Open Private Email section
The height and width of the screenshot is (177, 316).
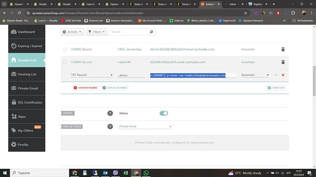pyautogui.click(x=27, y=88)
